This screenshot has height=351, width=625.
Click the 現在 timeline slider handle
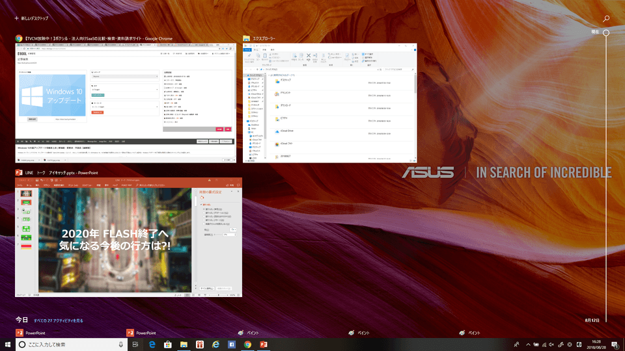[x=606, y=32]
